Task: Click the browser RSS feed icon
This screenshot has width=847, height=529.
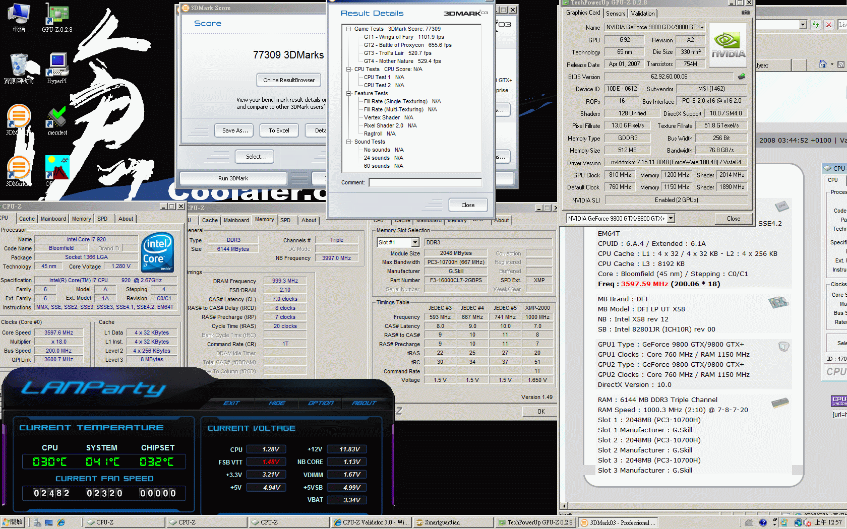Action: (841, 64)
